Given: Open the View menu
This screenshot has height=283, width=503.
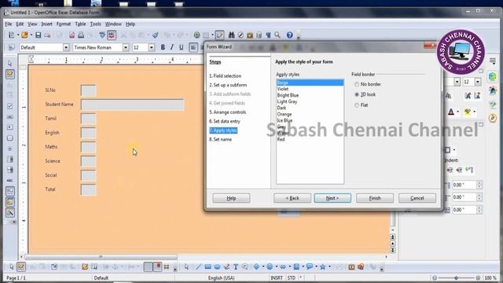Looking at the screenshot, I should point(32,24).
